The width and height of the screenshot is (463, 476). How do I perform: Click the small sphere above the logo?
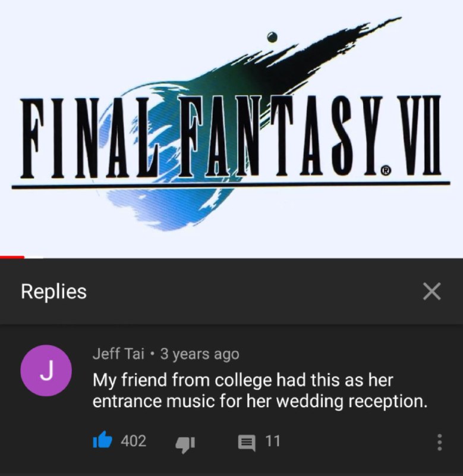[x=272, y=37]
